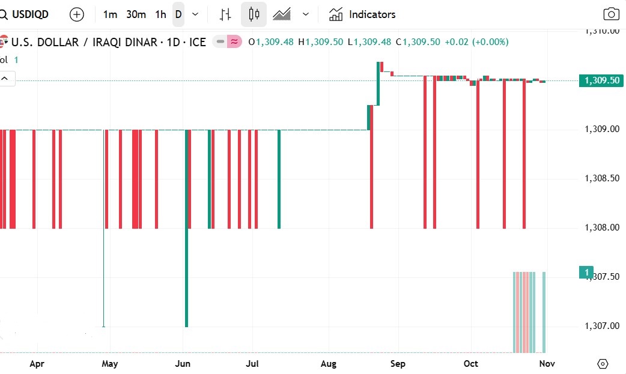Open chart settings hexagon icon near time axis
This screenshot has width=626, height=374.
point(603,364)
